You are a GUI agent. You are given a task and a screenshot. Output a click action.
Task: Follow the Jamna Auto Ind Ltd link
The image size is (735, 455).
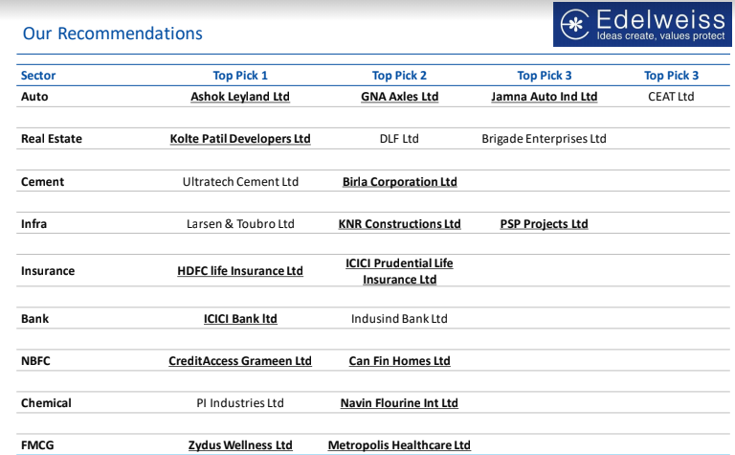click(x=544, y=97)
